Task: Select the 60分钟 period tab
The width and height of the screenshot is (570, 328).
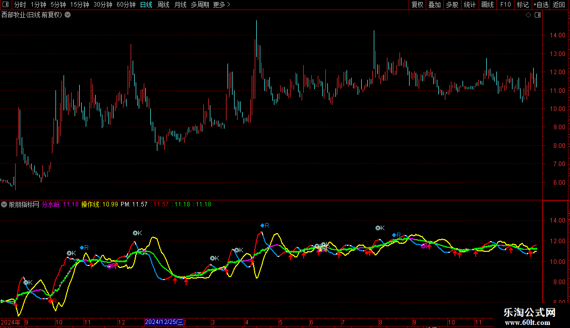Action: (126, 5)
